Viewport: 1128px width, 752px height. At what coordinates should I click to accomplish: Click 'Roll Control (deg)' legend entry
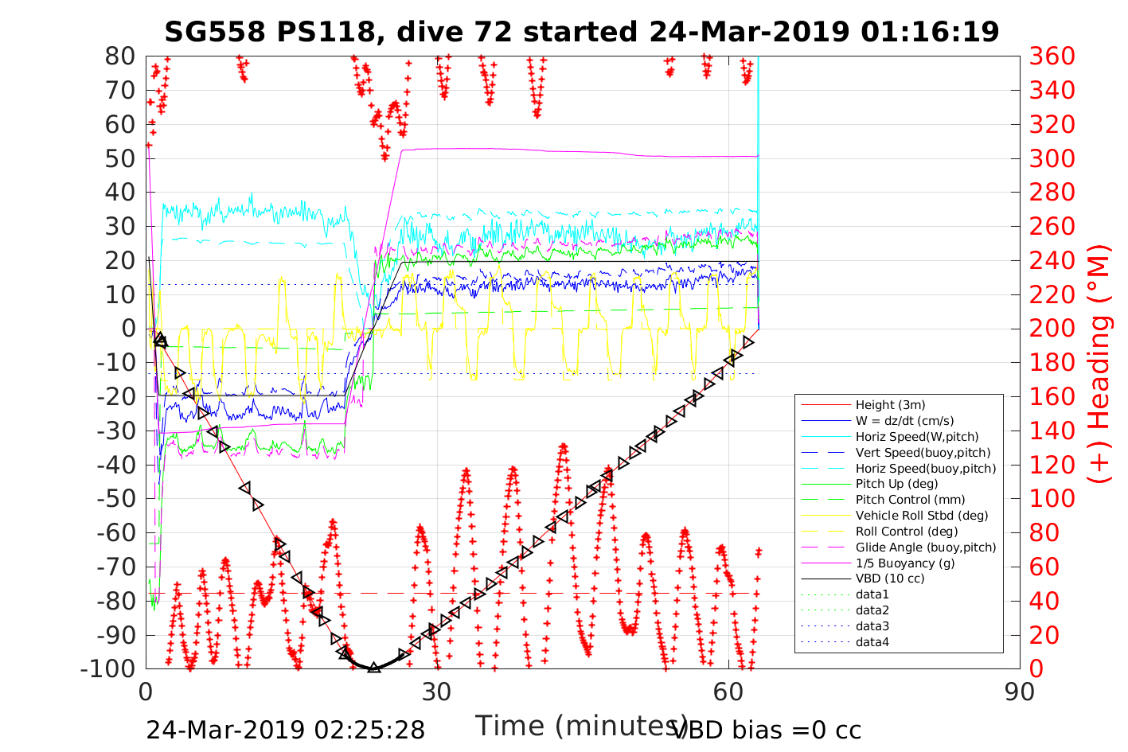point(907,532)
